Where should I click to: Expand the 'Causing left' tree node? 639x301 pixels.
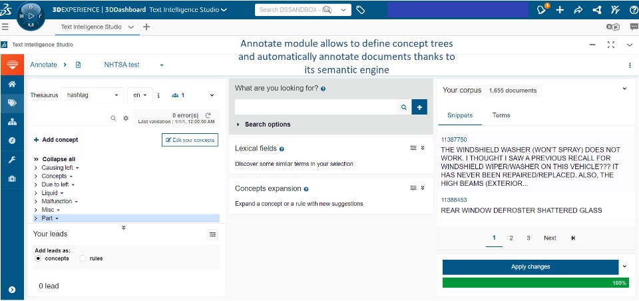36,168
